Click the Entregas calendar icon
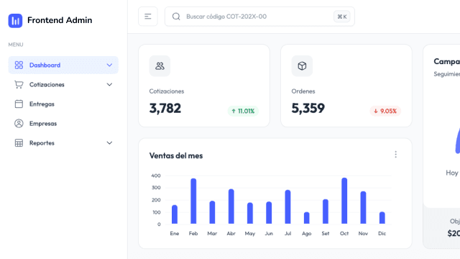The width and height of the screenshot is (460, 259). point(19,104)
